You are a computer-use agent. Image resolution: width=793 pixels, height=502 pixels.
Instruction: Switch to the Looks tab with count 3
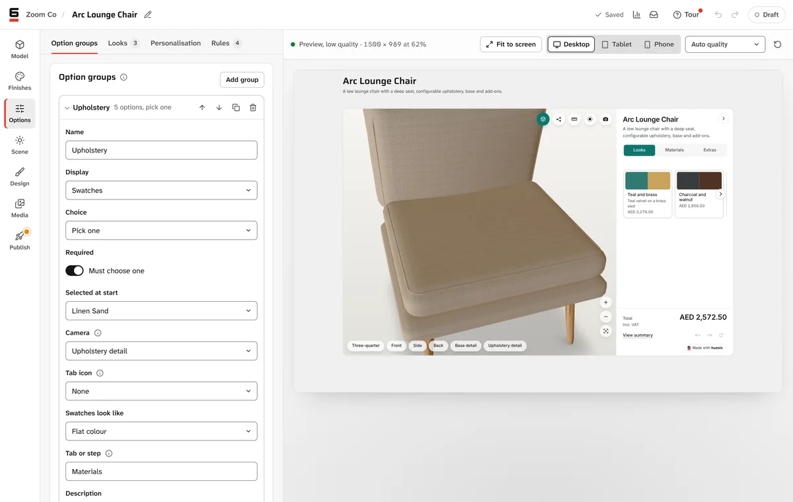(124, 43)
